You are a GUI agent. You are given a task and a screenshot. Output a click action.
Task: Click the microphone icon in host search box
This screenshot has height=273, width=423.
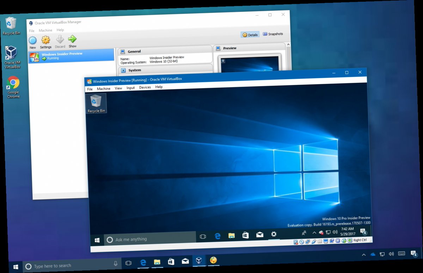point(115,263)
